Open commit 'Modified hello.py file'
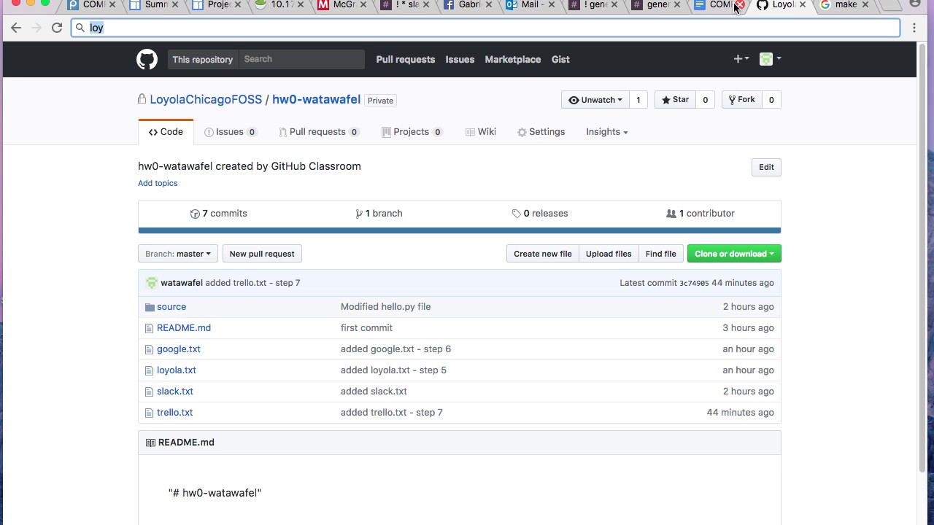Image resolution: width=934 pixels, height=525 pixels. point(385,307)
